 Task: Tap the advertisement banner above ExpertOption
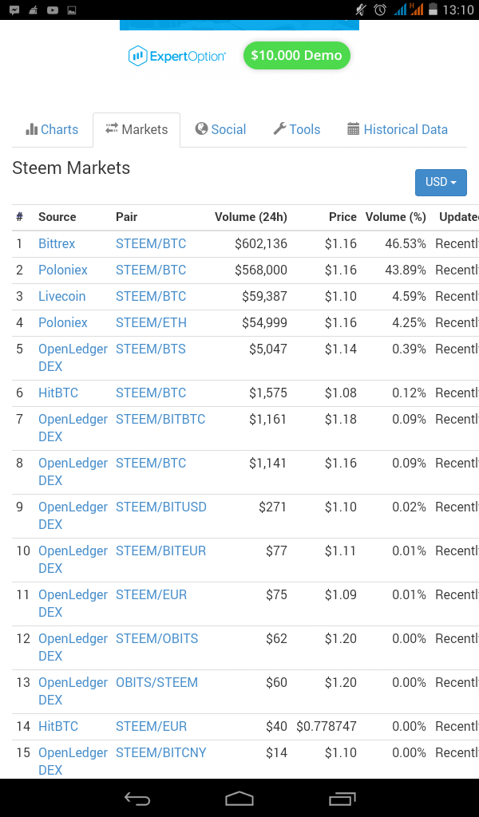tap(239, 25)
